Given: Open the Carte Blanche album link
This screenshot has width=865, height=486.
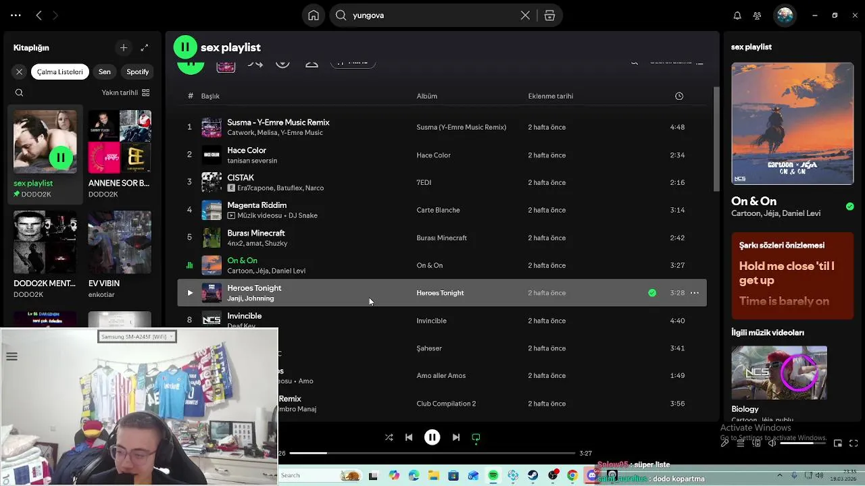Looking at the screenshot, I should [438, 210].
